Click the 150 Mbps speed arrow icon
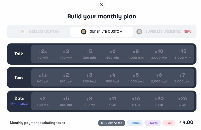Screen dimensions: 201x130 pos(12,104)
